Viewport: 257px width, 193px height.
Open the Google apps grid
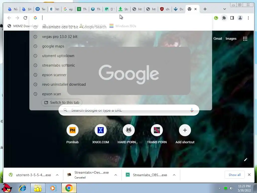(245, 39)
